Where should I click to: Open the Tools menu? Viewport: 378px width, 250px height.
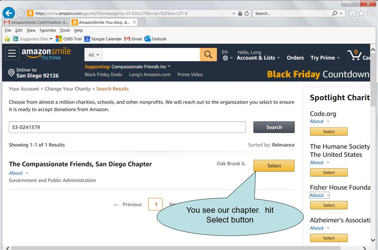coord(65,30)
